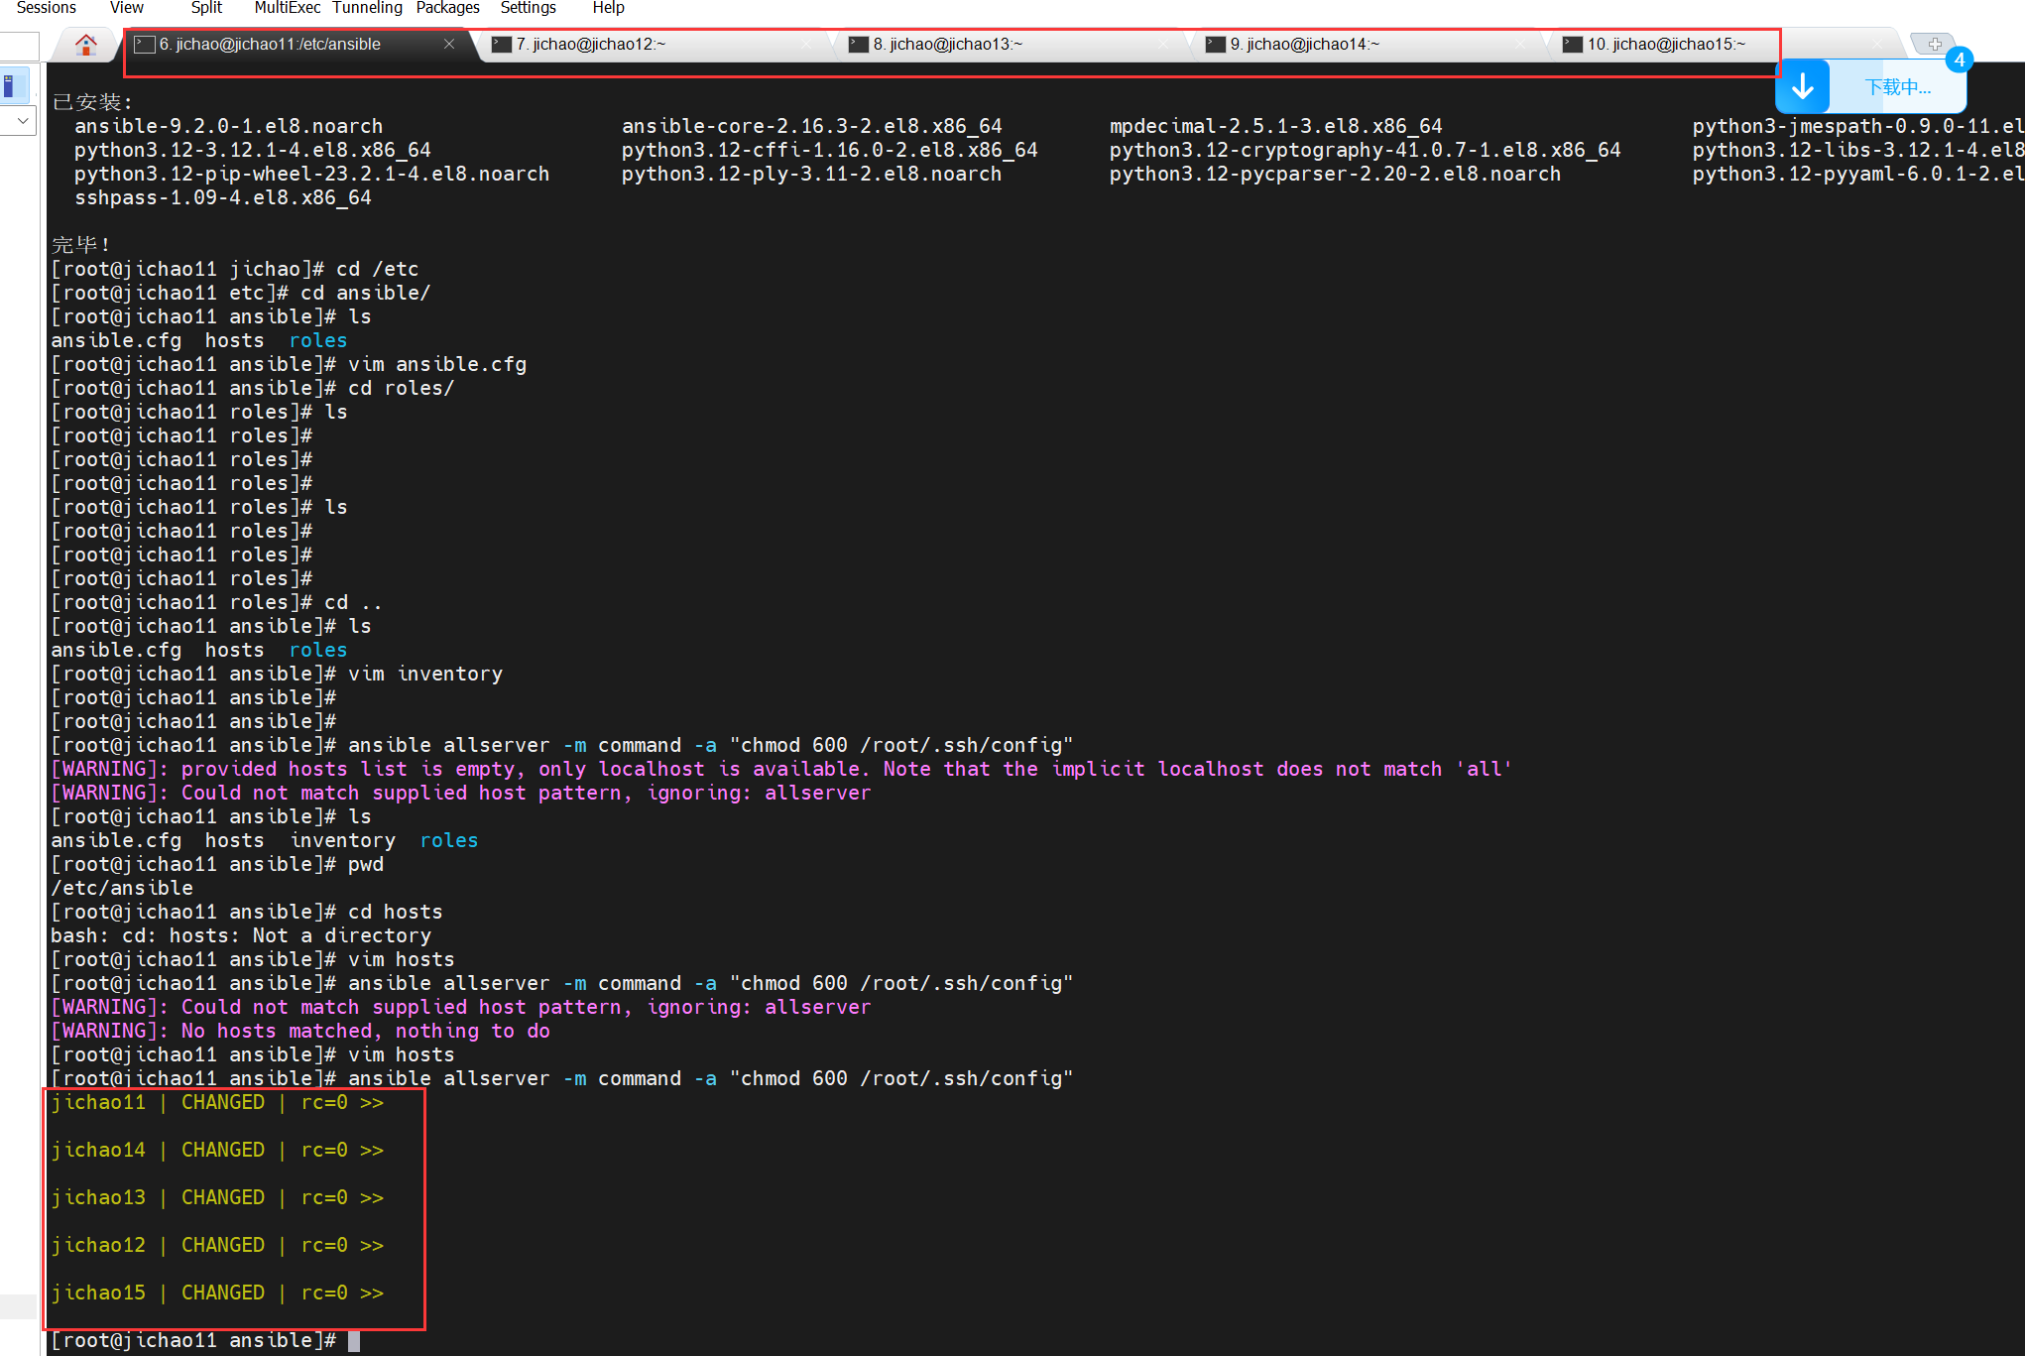Open the Sessions menu
Screen dimensions: 2025x1356
coord(46,8)
